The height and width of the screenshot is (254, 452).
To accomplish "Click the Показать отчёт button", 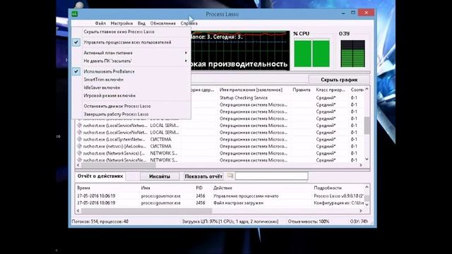I will click(x=203, y=176).
